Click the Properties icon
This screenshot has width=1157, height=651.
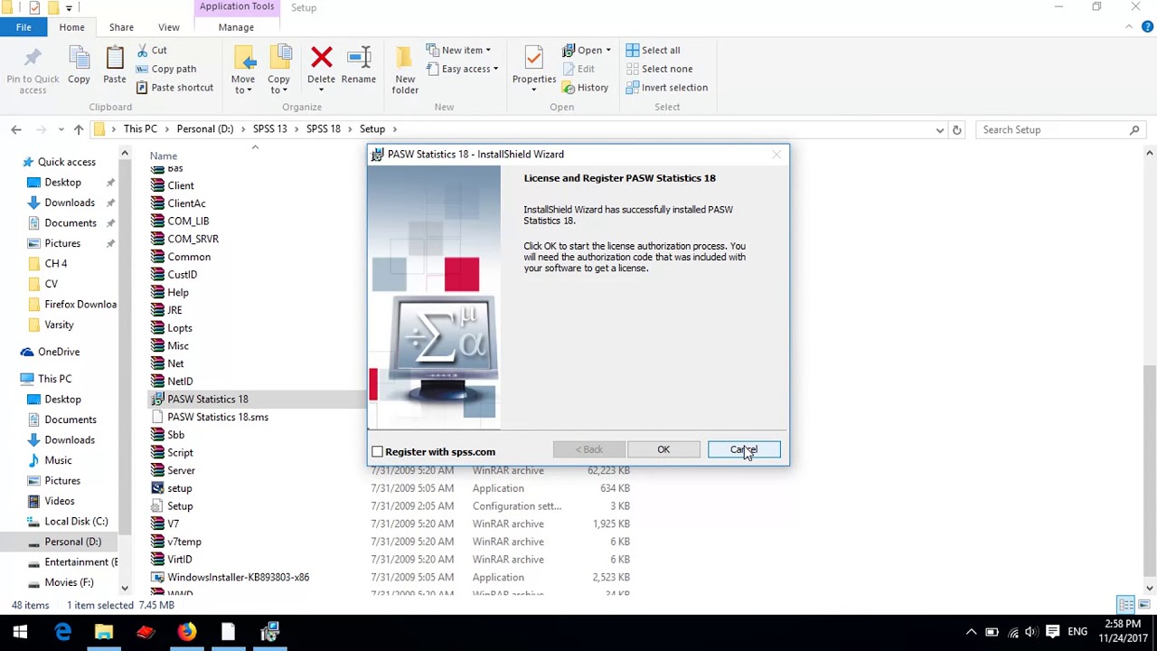533,58
